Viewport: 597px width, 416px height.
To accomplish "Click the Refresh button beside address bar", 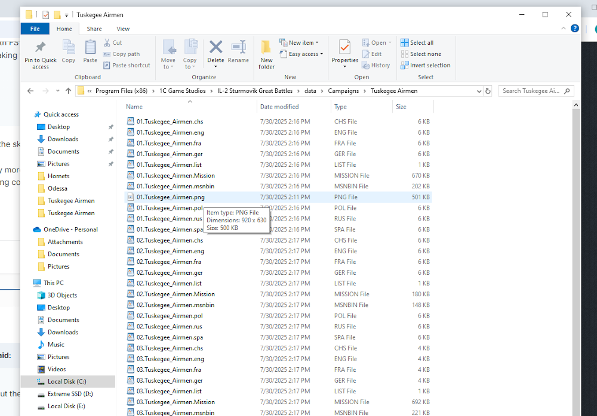I will [x=488, y=91].
